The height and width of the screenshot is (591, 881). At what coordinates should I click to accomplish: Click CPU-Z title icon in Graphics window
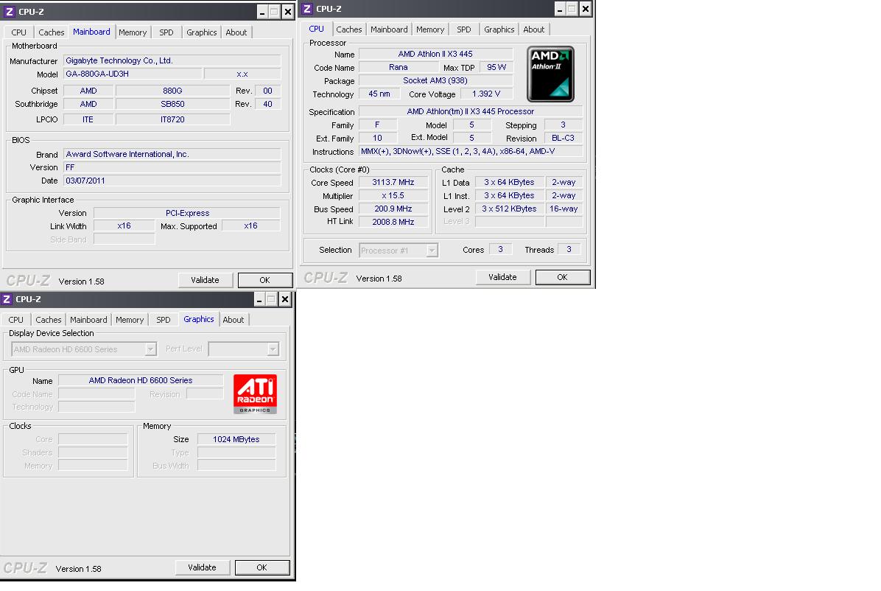tap(7, 299)
